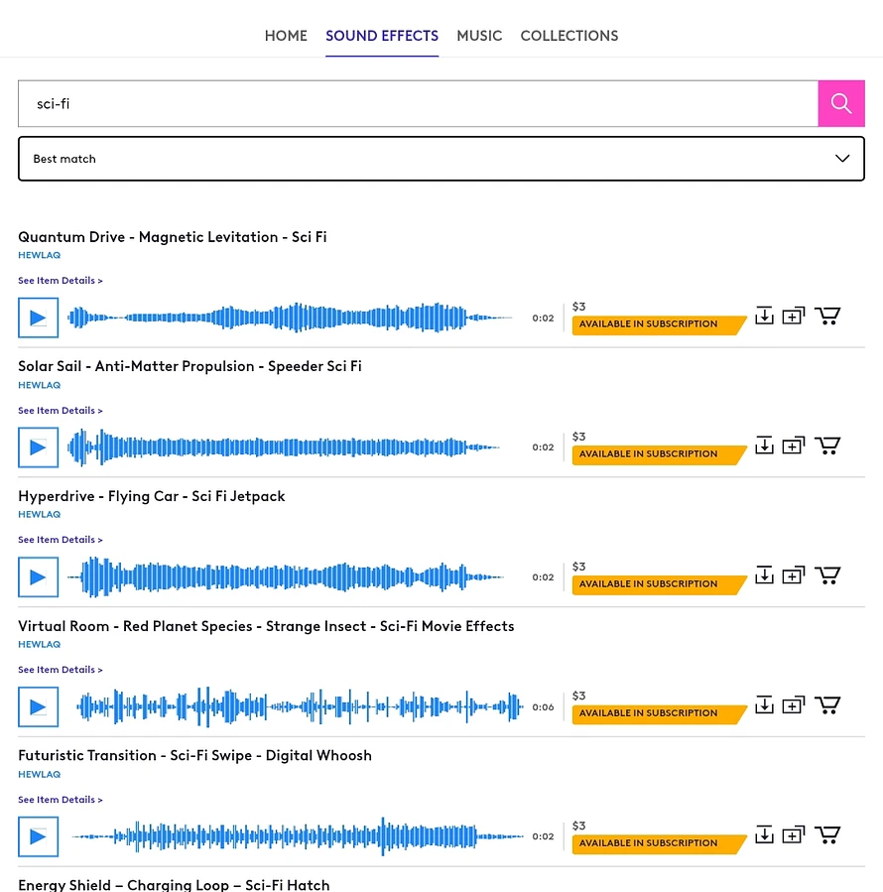Open HEWLAQ artist page under Quantum Drive
Image resolution: width=883 pixels, height=892 pixels.
pyautogui.click(x=40, y=255)
